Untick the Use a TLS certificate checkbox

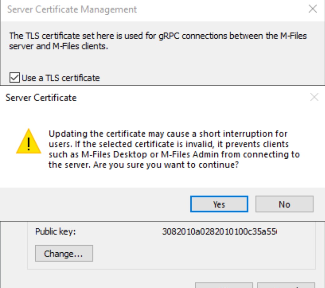[14, 78]
